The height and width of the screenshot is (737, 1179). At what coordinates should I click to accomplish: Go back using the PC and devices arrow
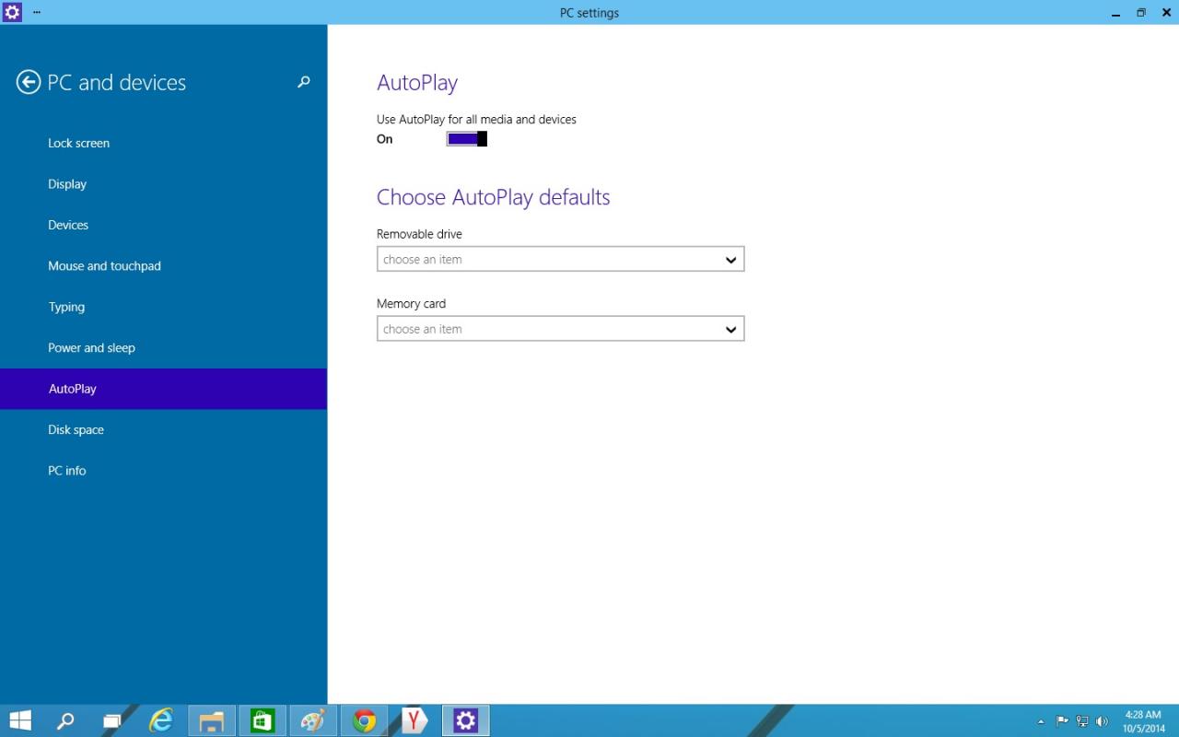click(x=29, y=83)
